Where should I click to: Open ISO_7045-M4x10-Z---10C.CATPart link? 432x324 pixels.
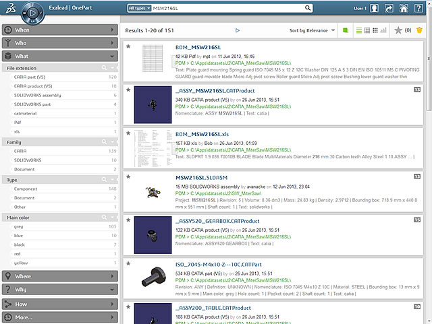219,265
